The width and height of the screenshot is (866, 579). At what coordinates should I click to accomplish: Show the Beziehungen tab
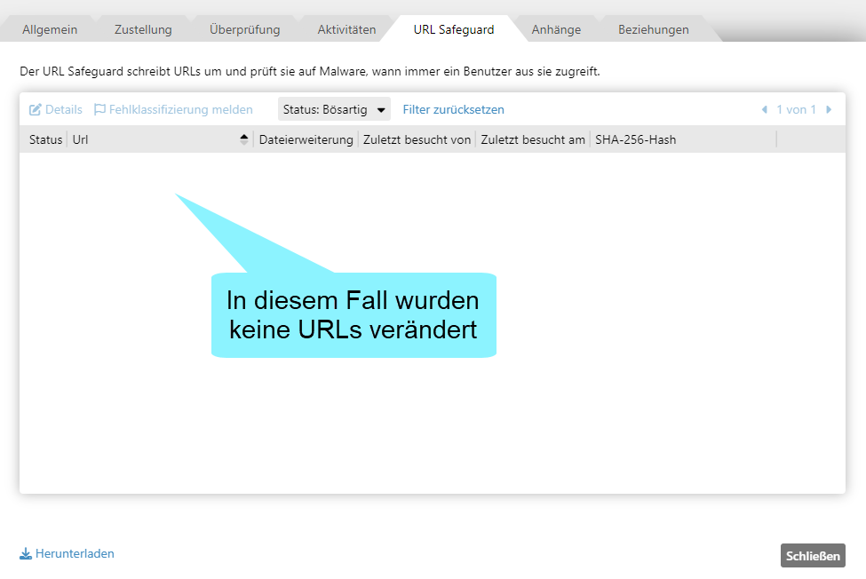(654, 30)
